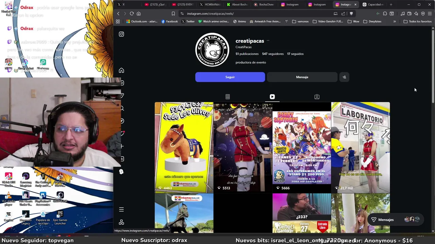Open the black horse inkamaySALUD reel
The height and width of the screenshot is (244, 435).
click(x=184, y=213)
